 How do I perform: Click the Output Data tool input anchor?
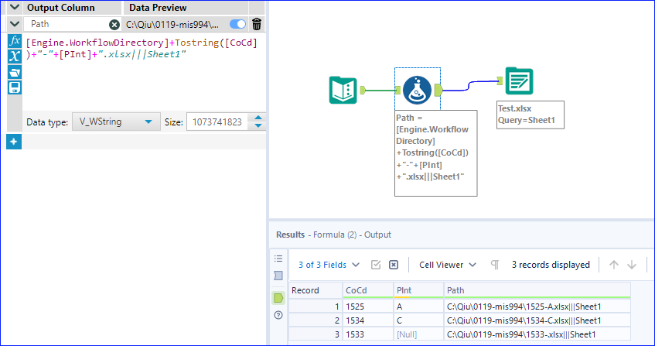[x=500, y=81]
